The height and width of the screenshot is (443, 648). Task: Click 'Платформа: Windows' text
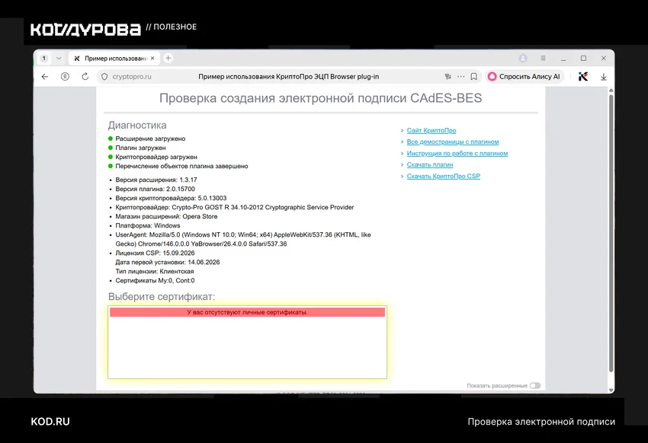point(148,225)
